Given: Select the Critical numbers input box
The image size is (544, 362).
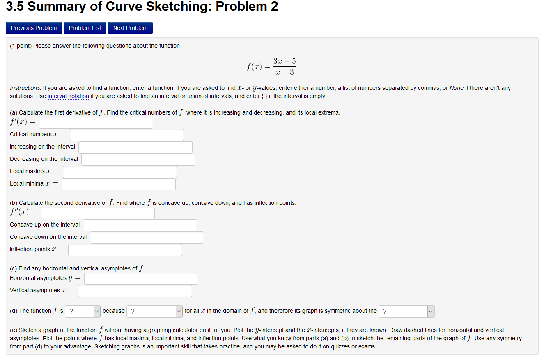Looking at the screenshot, I should [x=126, y=135].
